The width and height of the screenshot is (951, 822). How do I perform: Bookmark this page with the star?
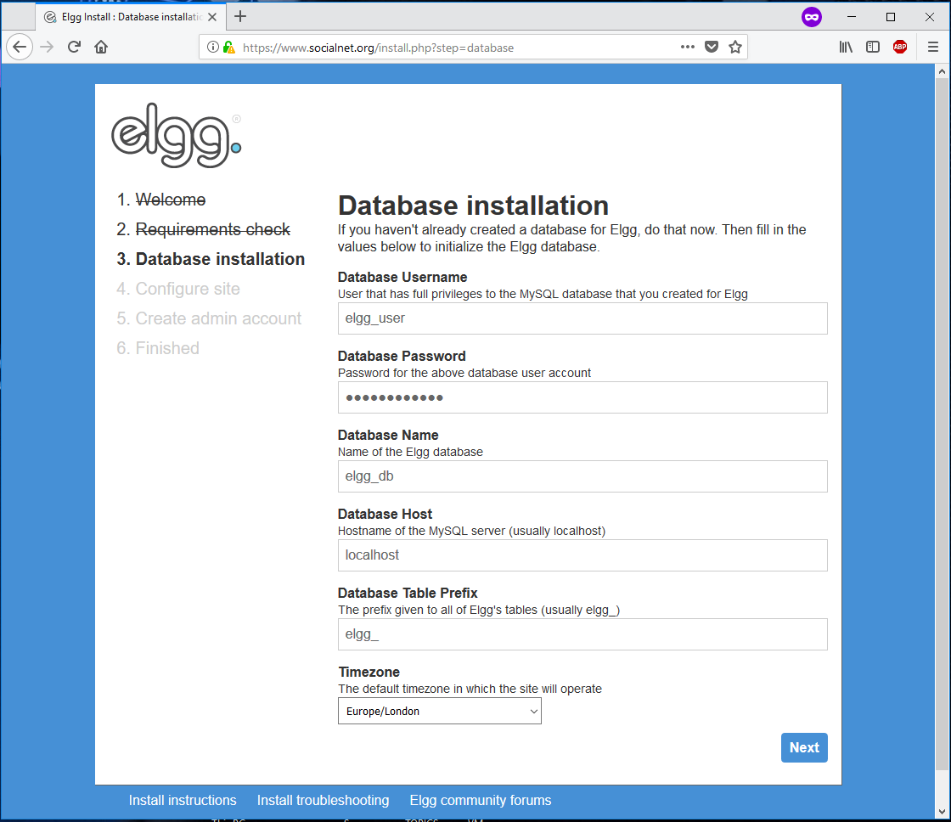click(735, 47)
